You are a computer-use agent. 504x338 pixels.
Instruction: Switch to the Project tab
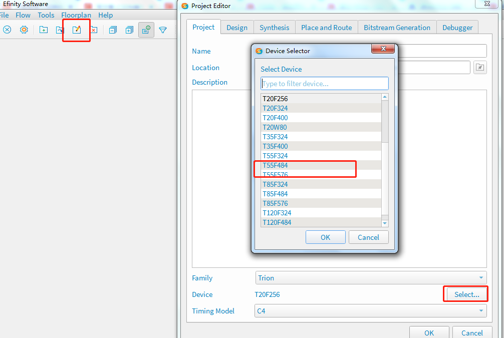click(203, 27)
